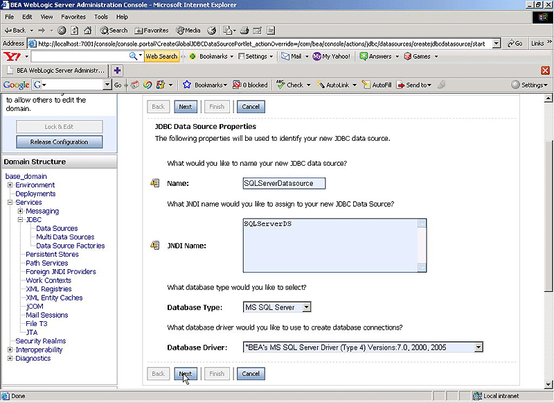554x403 pixels.
Task: Click the Yahoo! logo icon
Action: [x=12, y=56]
